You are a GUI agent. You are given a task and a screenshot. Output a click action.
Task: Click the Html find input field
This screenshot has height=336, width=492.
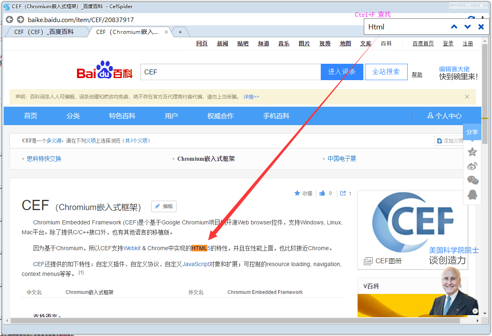[x=406, y=27]
